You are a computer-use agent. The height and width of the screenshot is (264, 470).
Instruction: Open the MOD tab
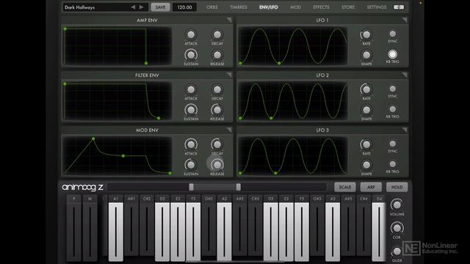coord(295,7)
